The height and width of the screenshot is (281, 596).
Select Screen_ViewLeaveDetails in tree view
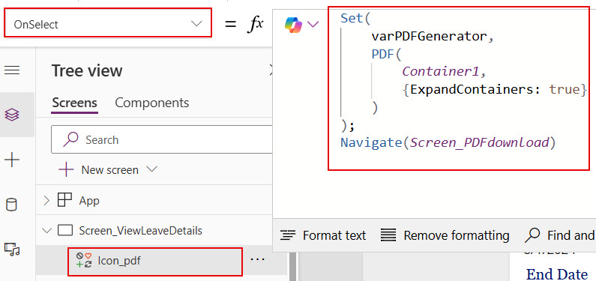141,231
